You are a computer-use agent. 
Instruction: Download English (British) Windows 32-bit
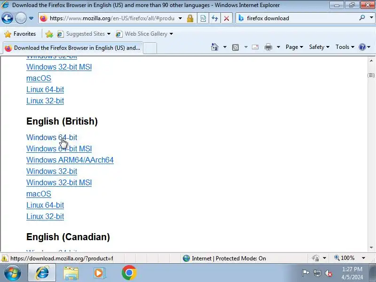pos(52,171)
